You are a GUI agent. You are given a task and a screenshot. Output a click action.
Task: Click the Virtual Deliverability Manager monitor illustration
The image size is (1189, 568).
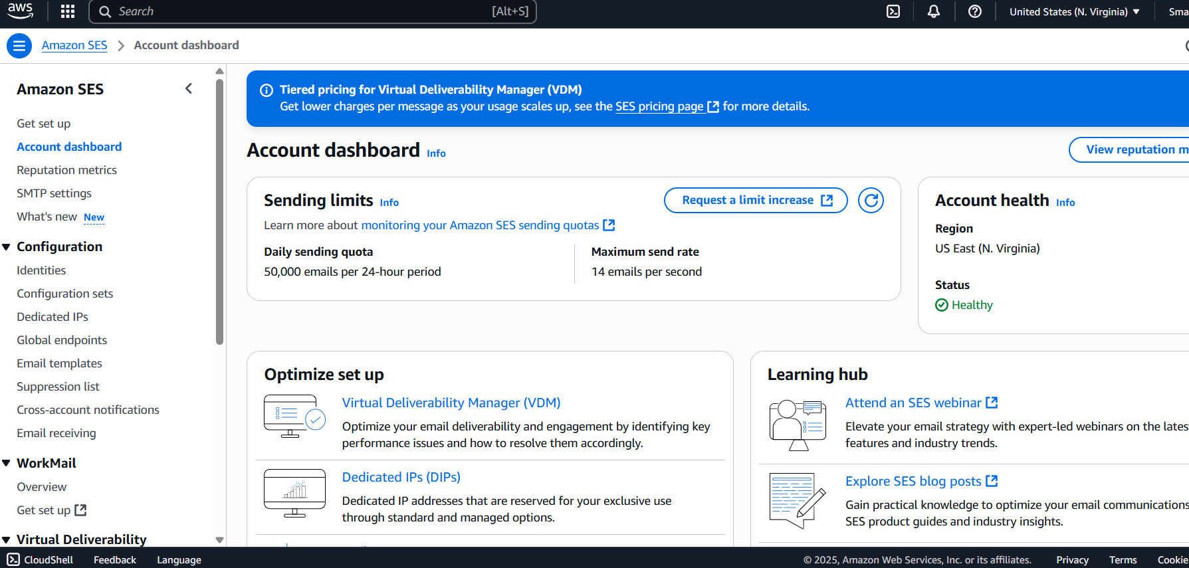(294, 416)
